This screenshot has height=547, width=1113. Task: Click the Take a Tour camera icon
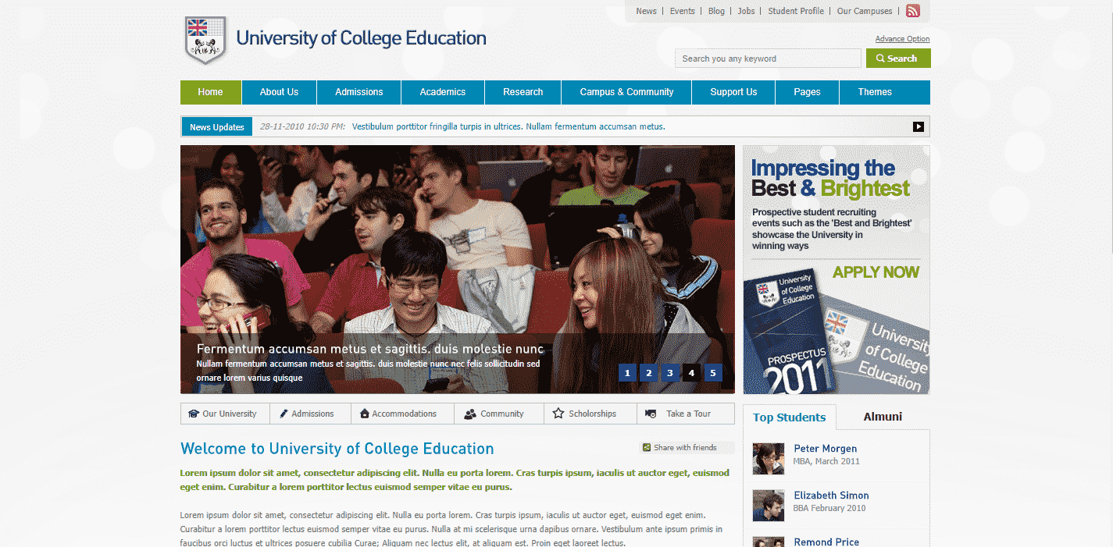coord(651,414)
